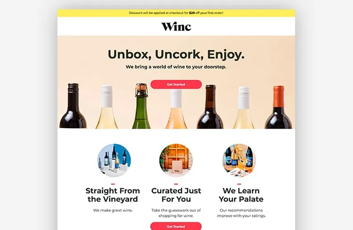Click the leftmost black-capped wine bottle
353x230 pixels.
(x=73, y=106)
